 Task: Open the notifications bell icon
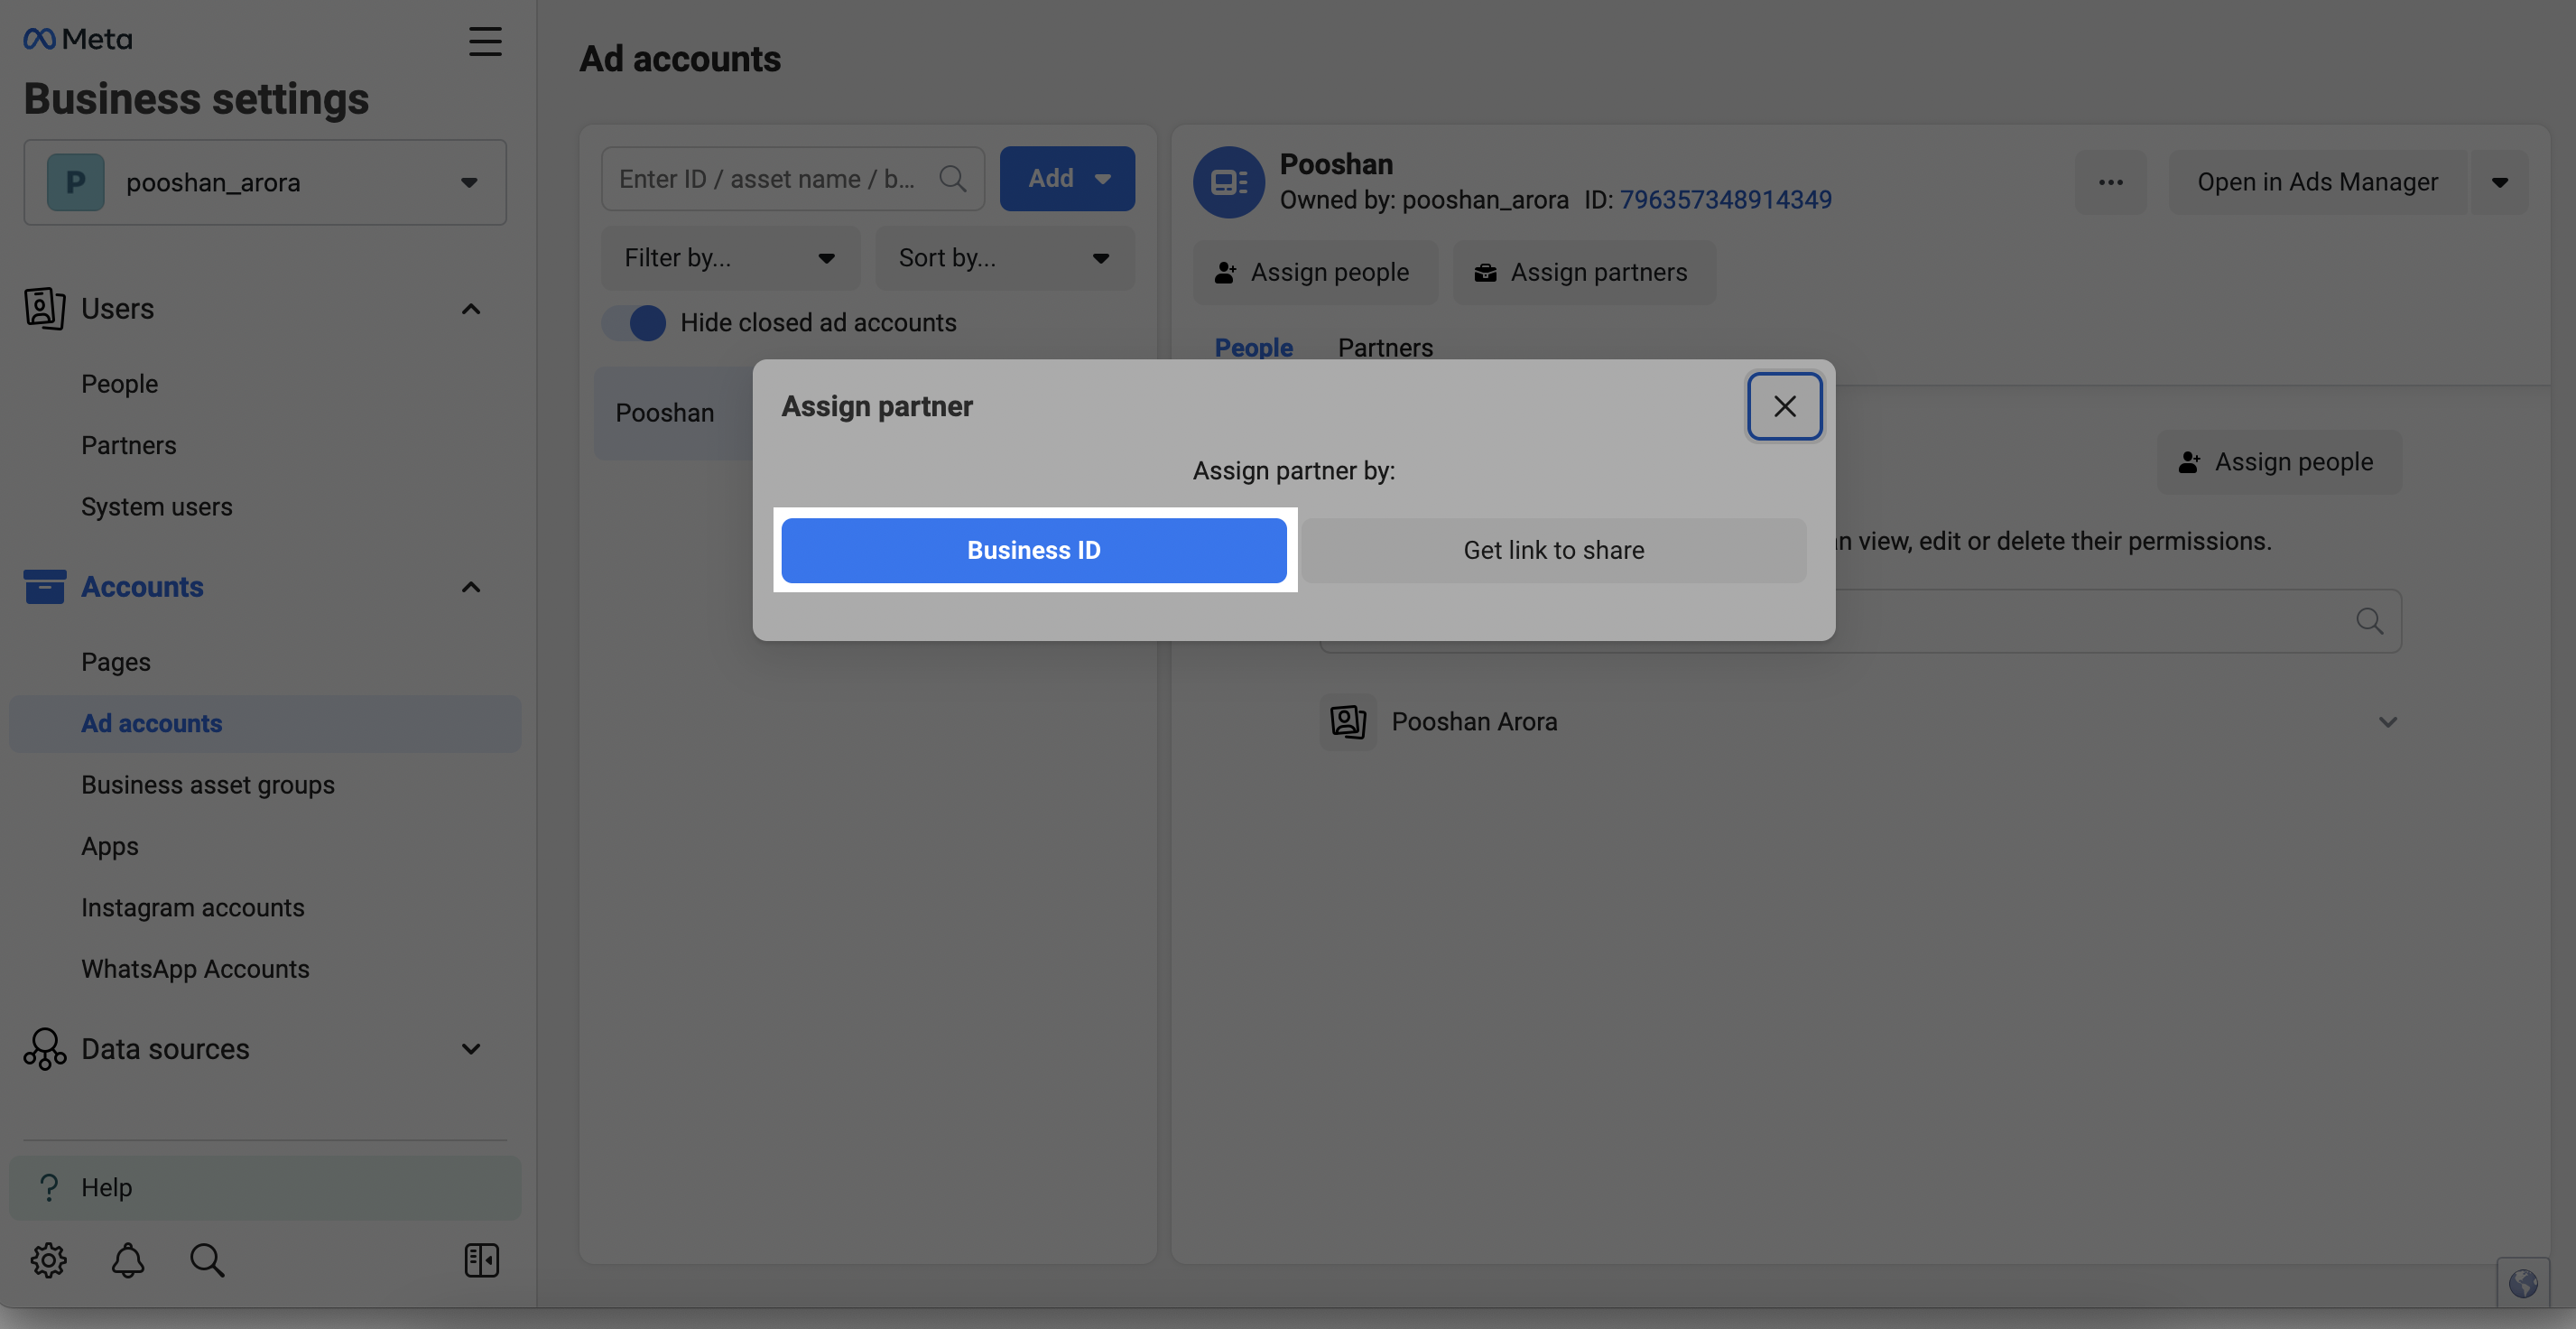pyautogui.click(x=128, y=1260)
